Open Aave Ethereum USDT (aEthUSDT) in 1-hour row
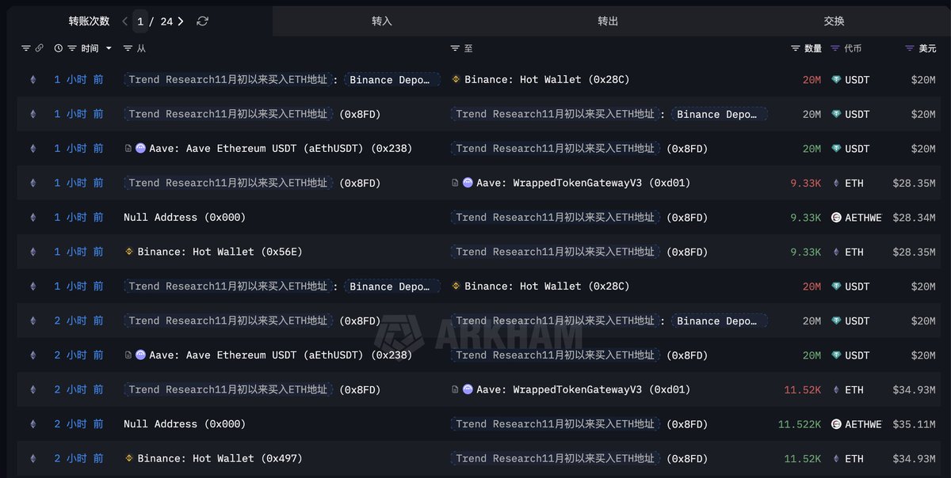This screenshot has width=951, height=478. 281,148
